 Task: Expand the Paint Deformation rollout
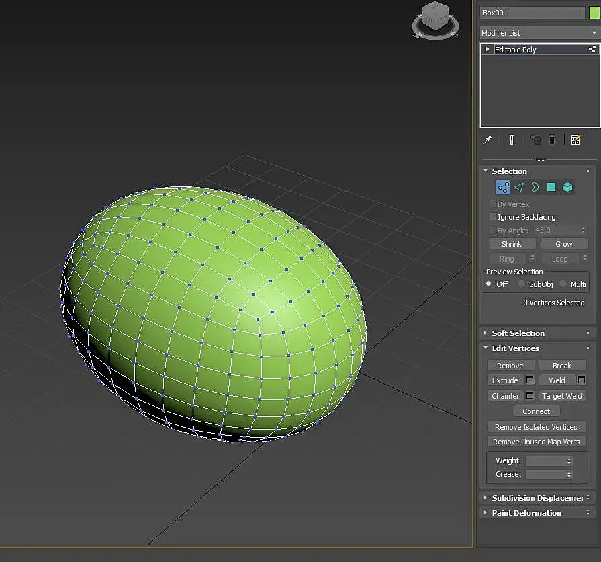point(526,513)
